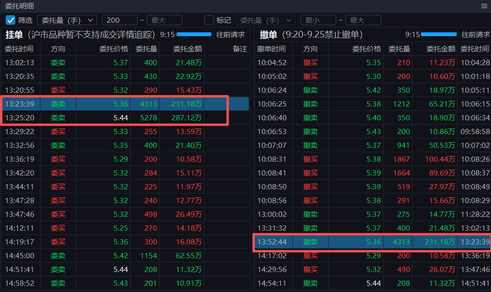Sort 撤单 by 撤单时间 column header
Viewport: 491px width, 292px height.
pyautogui.click(x=271, y=49)
